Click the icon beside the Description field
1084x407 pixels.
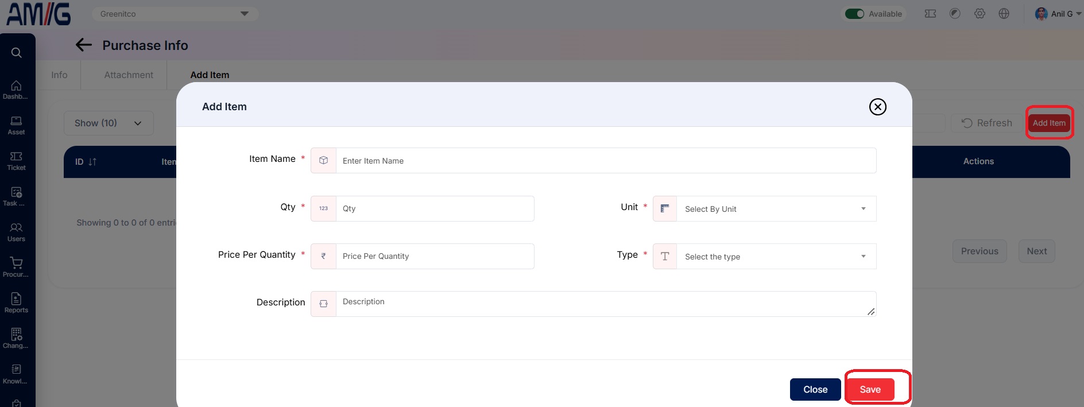point(323,304)
